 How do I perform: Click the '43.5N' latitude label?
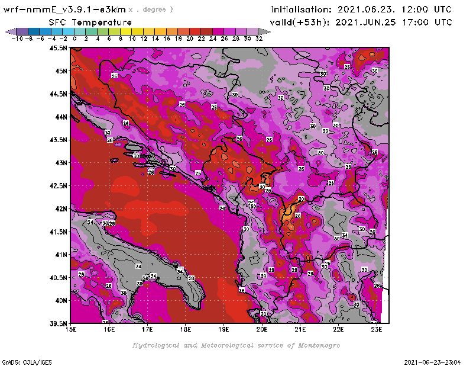point(59,140)
